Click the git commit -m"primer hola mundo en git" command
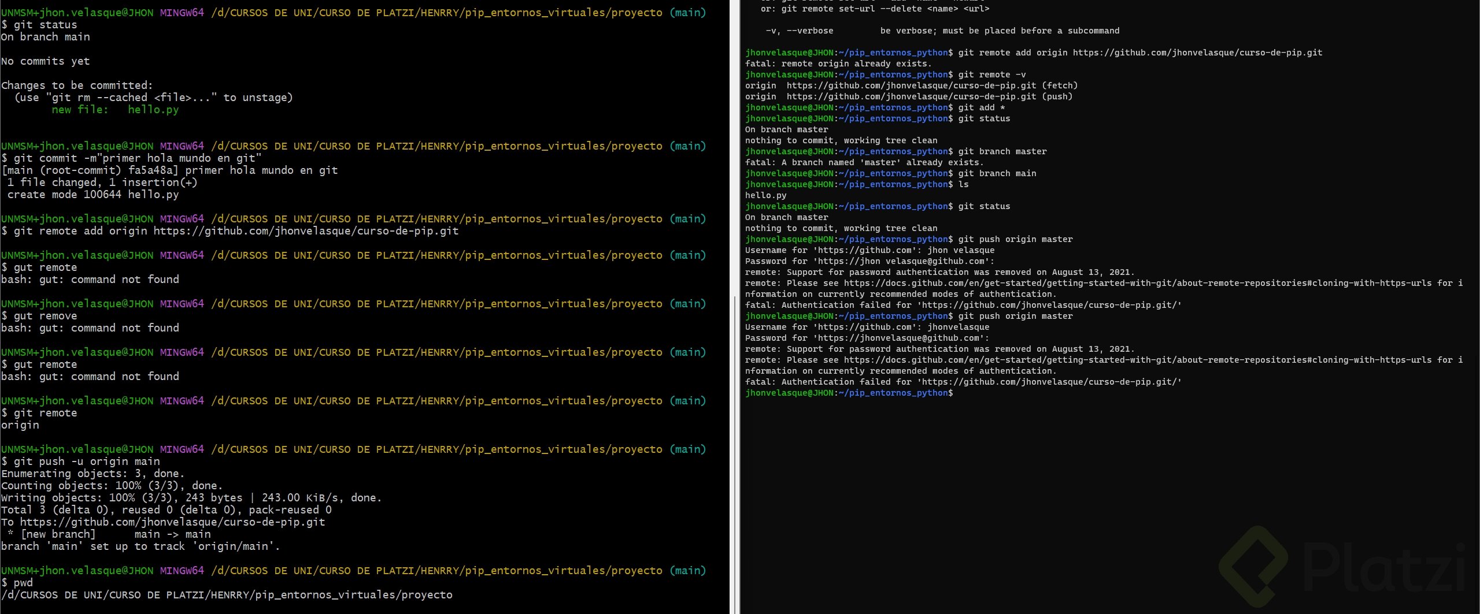This screenshot has width=1480, height=614. click(138, 158)
